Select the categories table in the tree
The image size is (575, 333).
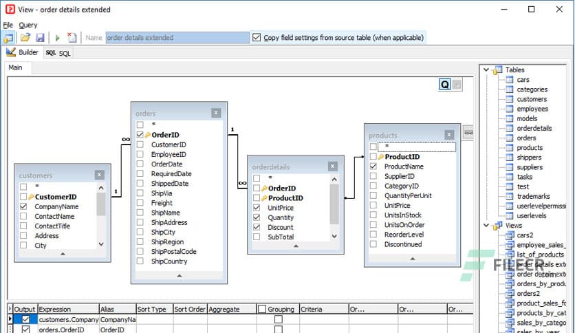click(532, 89)
